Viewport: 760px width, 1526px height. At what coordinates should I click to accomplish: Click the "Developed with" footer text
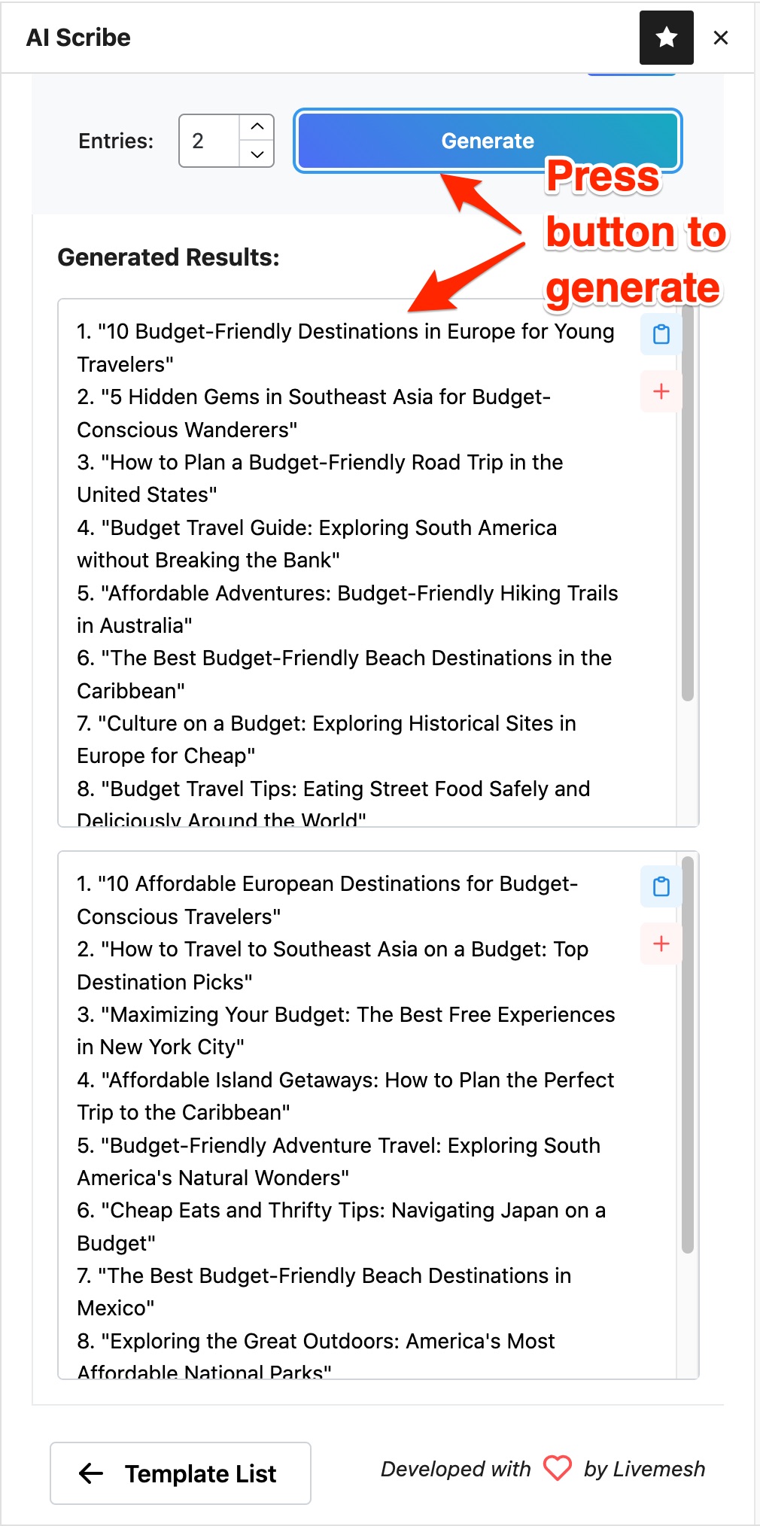(455, 1469)
